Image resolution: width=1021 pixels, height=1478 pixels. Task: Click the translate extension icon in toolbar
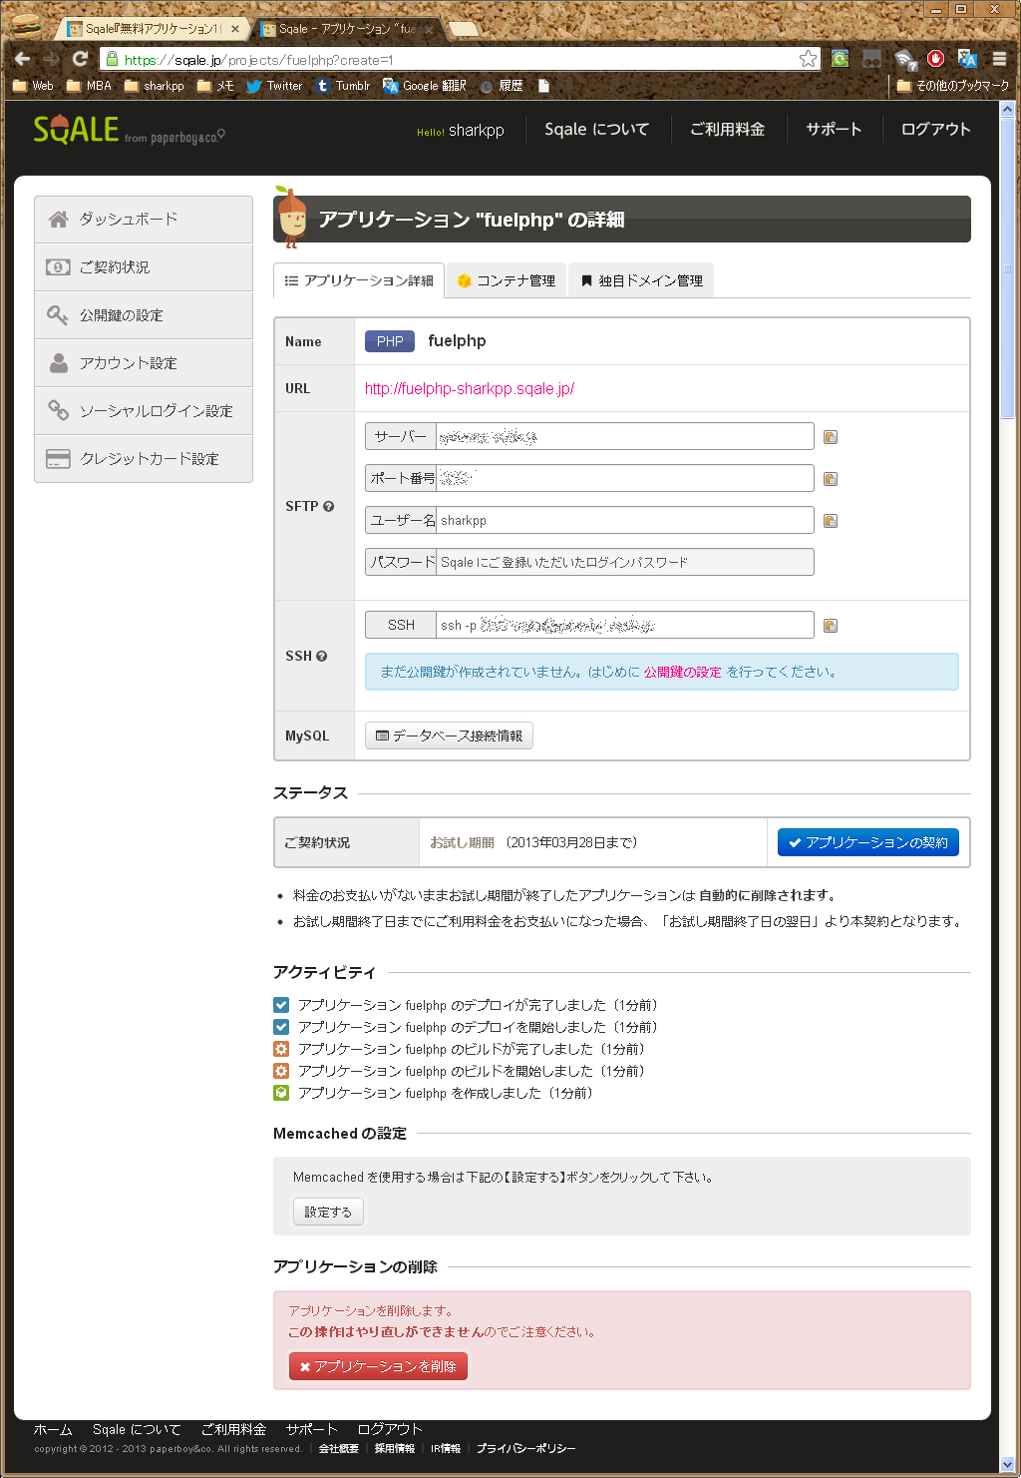pyautogui.click(x=967, y=59)
